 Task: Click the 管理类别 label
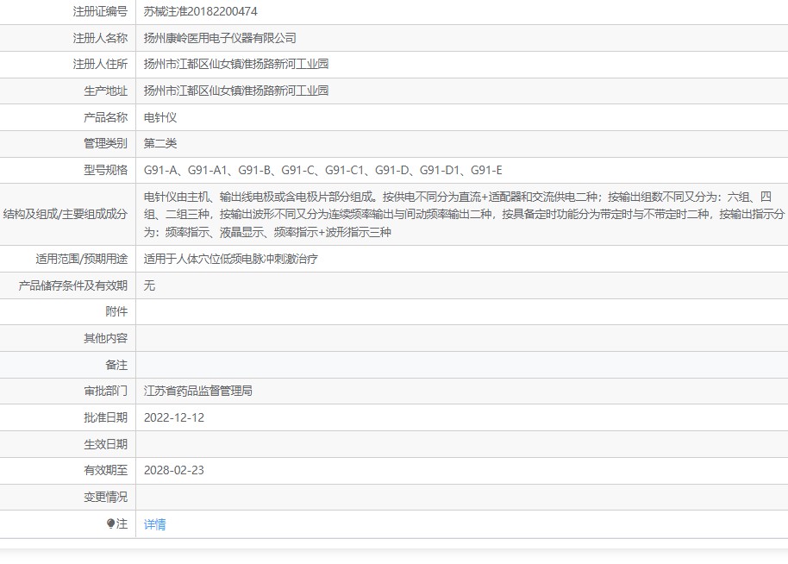click(105, 144)
